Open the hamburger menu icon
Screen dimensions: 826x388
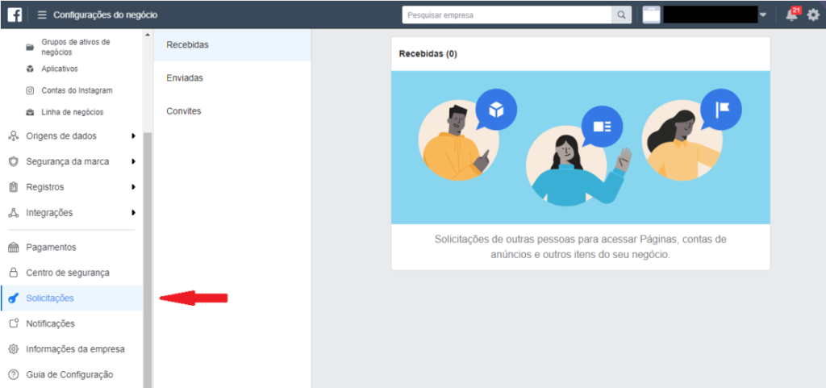point(42,15)
